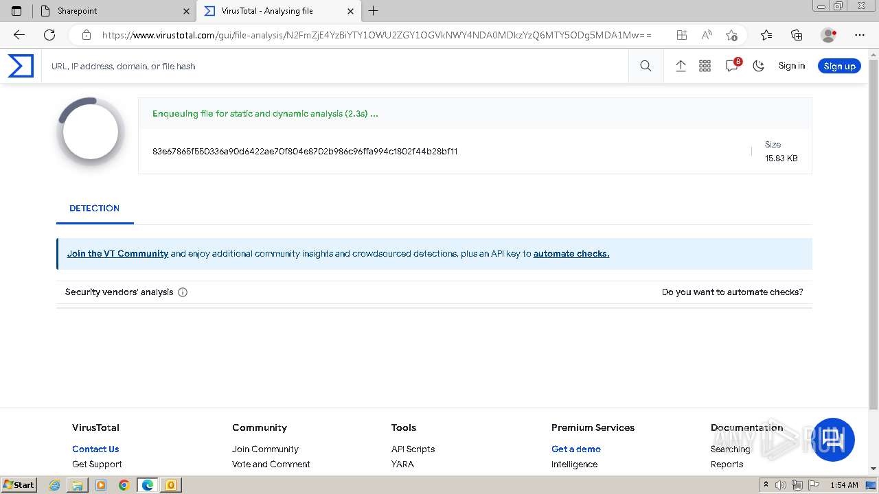
Task: Switch to the Sharepoint tab
Action: [x=113, y=11]
